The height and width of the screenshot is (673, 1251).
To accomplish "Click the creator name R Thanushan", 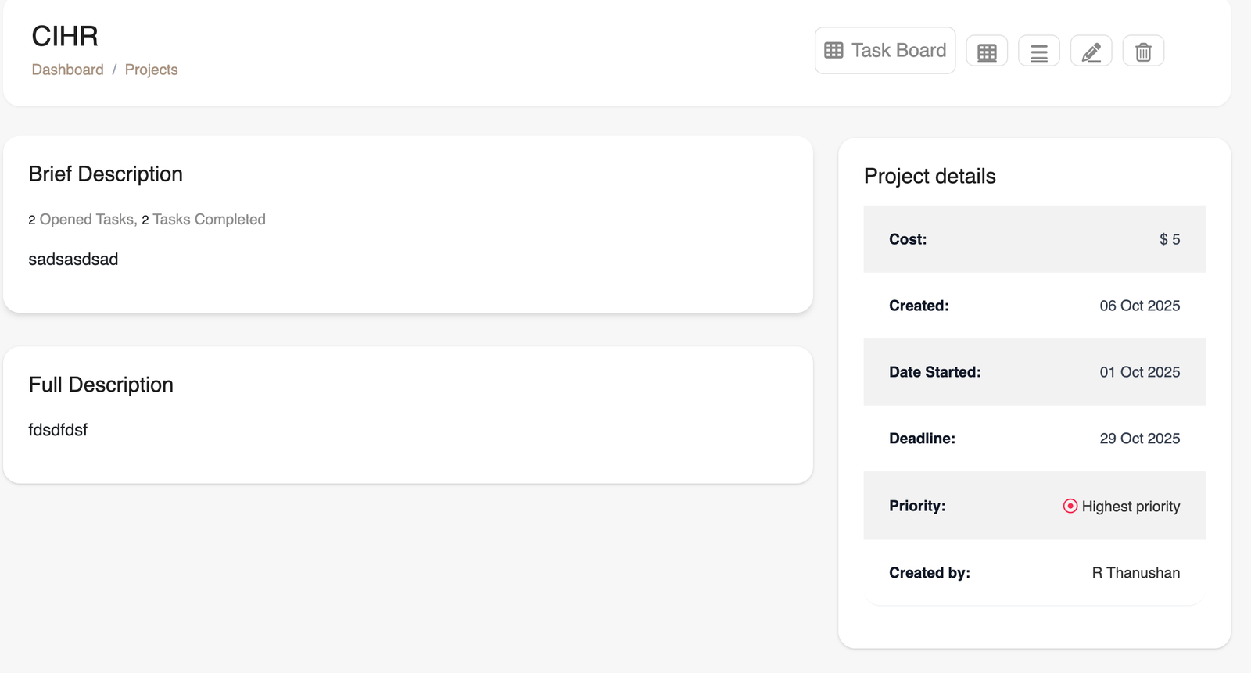I will tap(1136, 572).
